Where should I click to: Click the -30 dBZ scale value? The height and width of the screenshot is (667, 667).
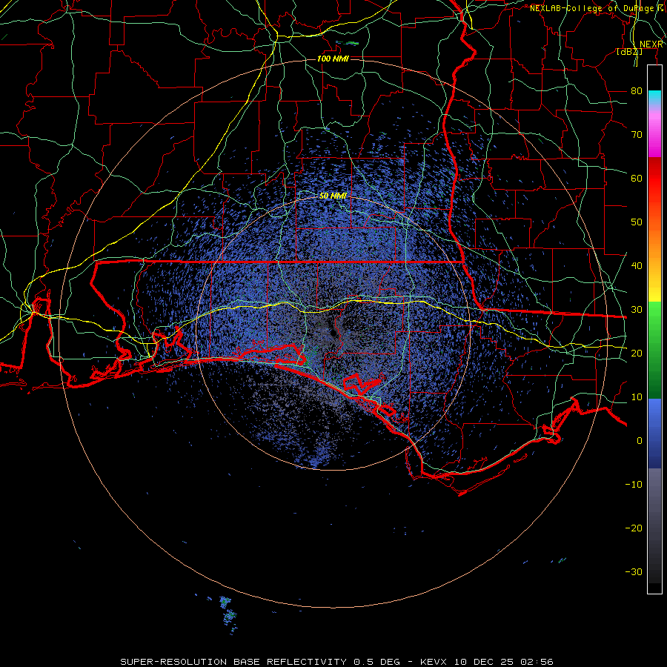click(634, 571)
